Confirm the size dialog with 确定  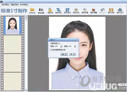(x=64, y=54)
